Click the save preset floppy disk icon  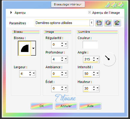coord(99,23)
